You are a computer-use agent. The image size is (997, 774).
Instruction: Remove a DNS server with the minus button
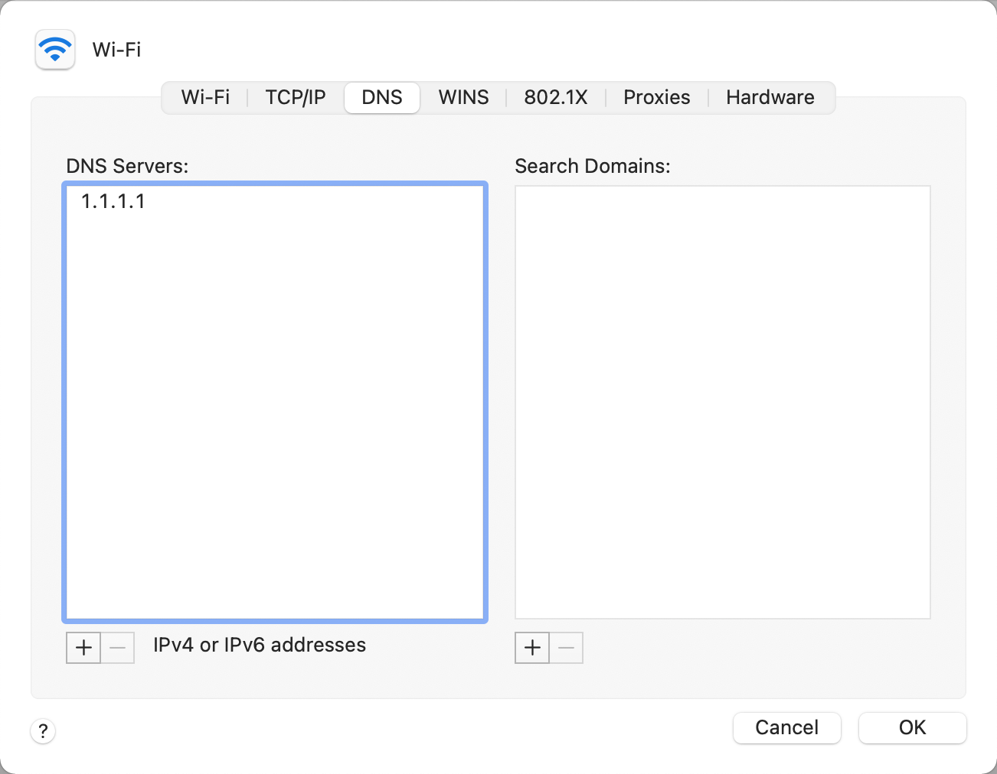tap(118, 648)
